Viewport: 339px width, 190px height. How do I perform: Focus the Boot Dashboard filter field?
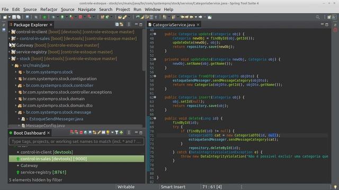pyautogui.click(x=76, y=141)
